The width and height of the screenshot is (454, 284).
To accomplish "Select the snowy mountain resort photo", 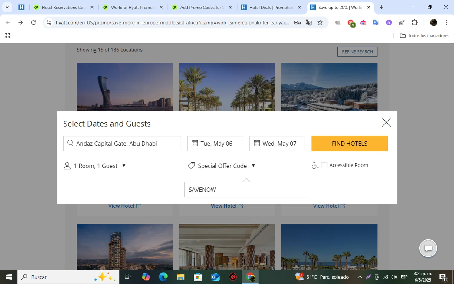I will point(329,87).
